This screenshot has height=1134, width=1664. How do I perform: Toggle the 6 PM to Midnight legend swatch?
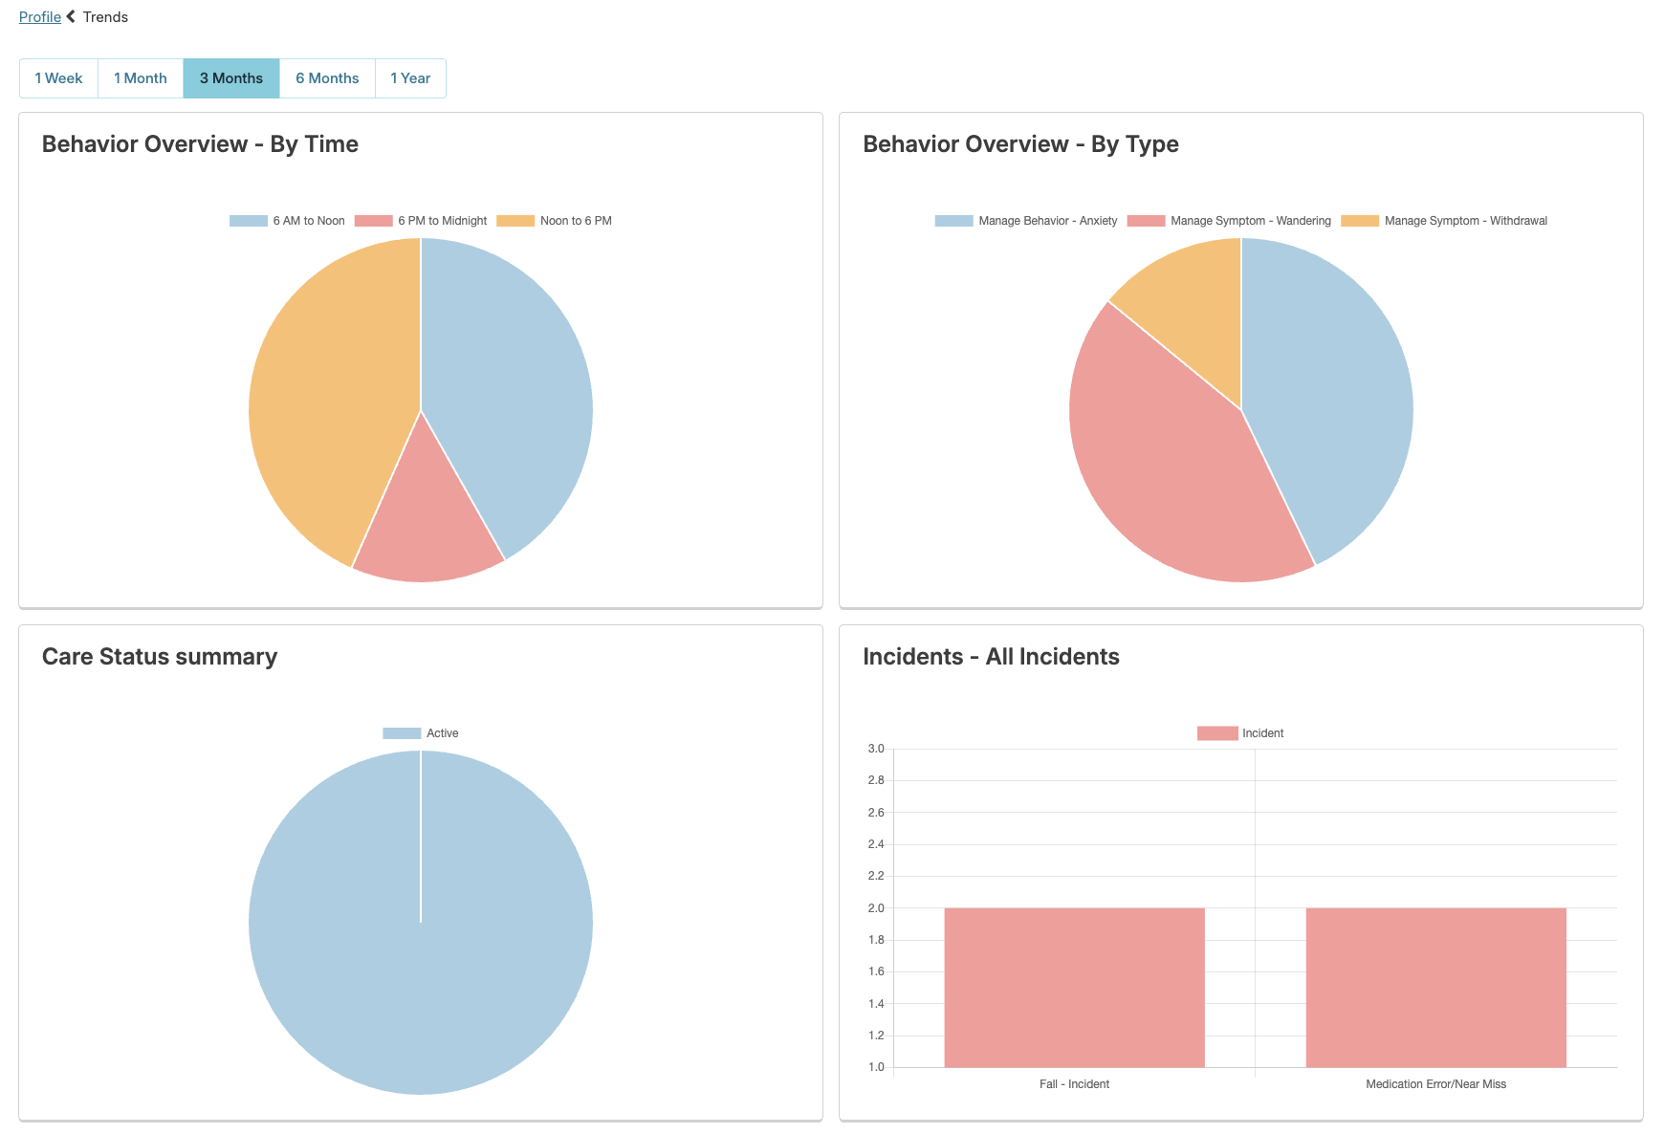(x=373, y=221)
